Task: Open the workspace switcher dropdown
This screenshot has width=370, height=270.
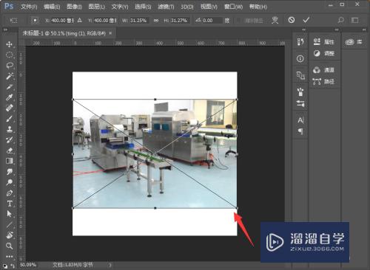Action: coord(355,20)
